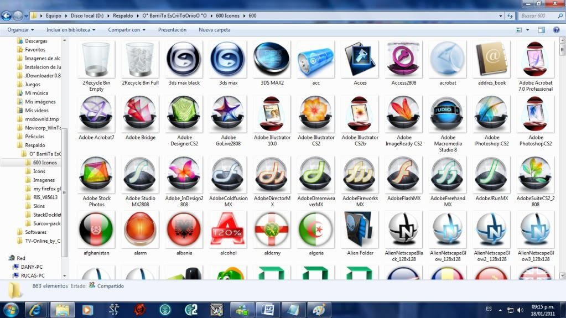Toggle the preview pane button
The height and width of the screenshot is (318, 566).
click(x=542, y=30)
